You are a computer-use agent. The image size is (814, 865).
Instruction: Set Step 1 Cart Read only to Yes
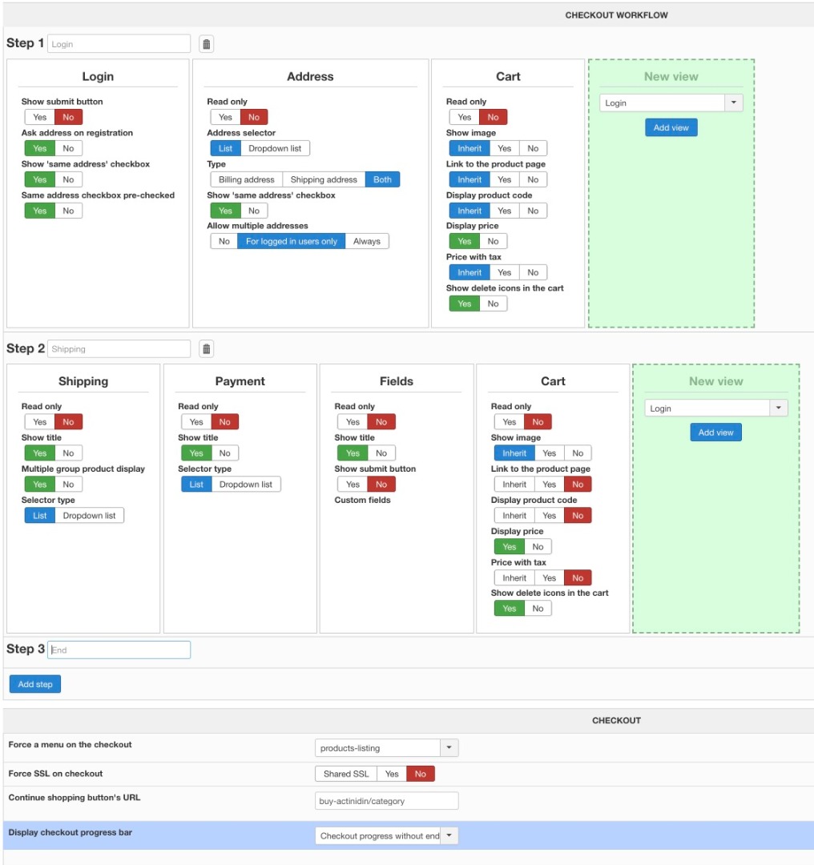[x=465, y=117]
